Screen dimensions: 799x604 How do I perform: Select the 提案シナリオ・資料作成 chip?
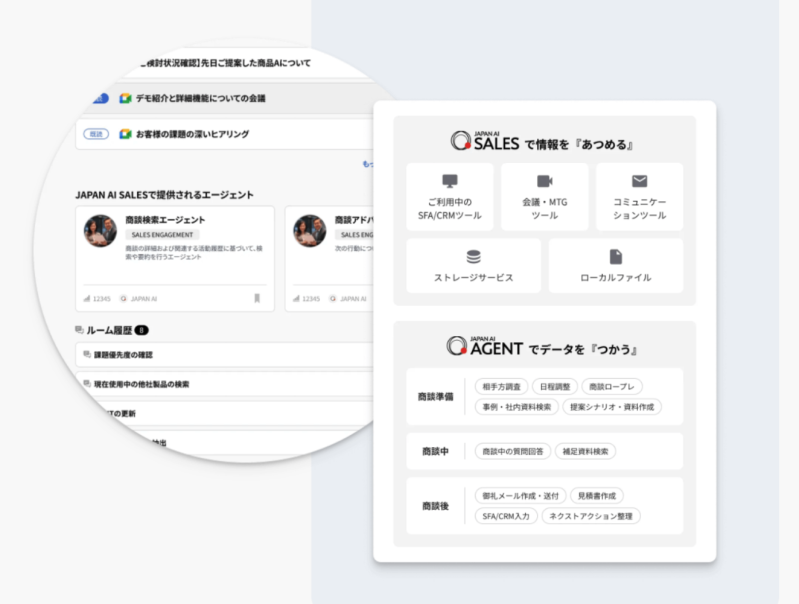click(612, 407)
